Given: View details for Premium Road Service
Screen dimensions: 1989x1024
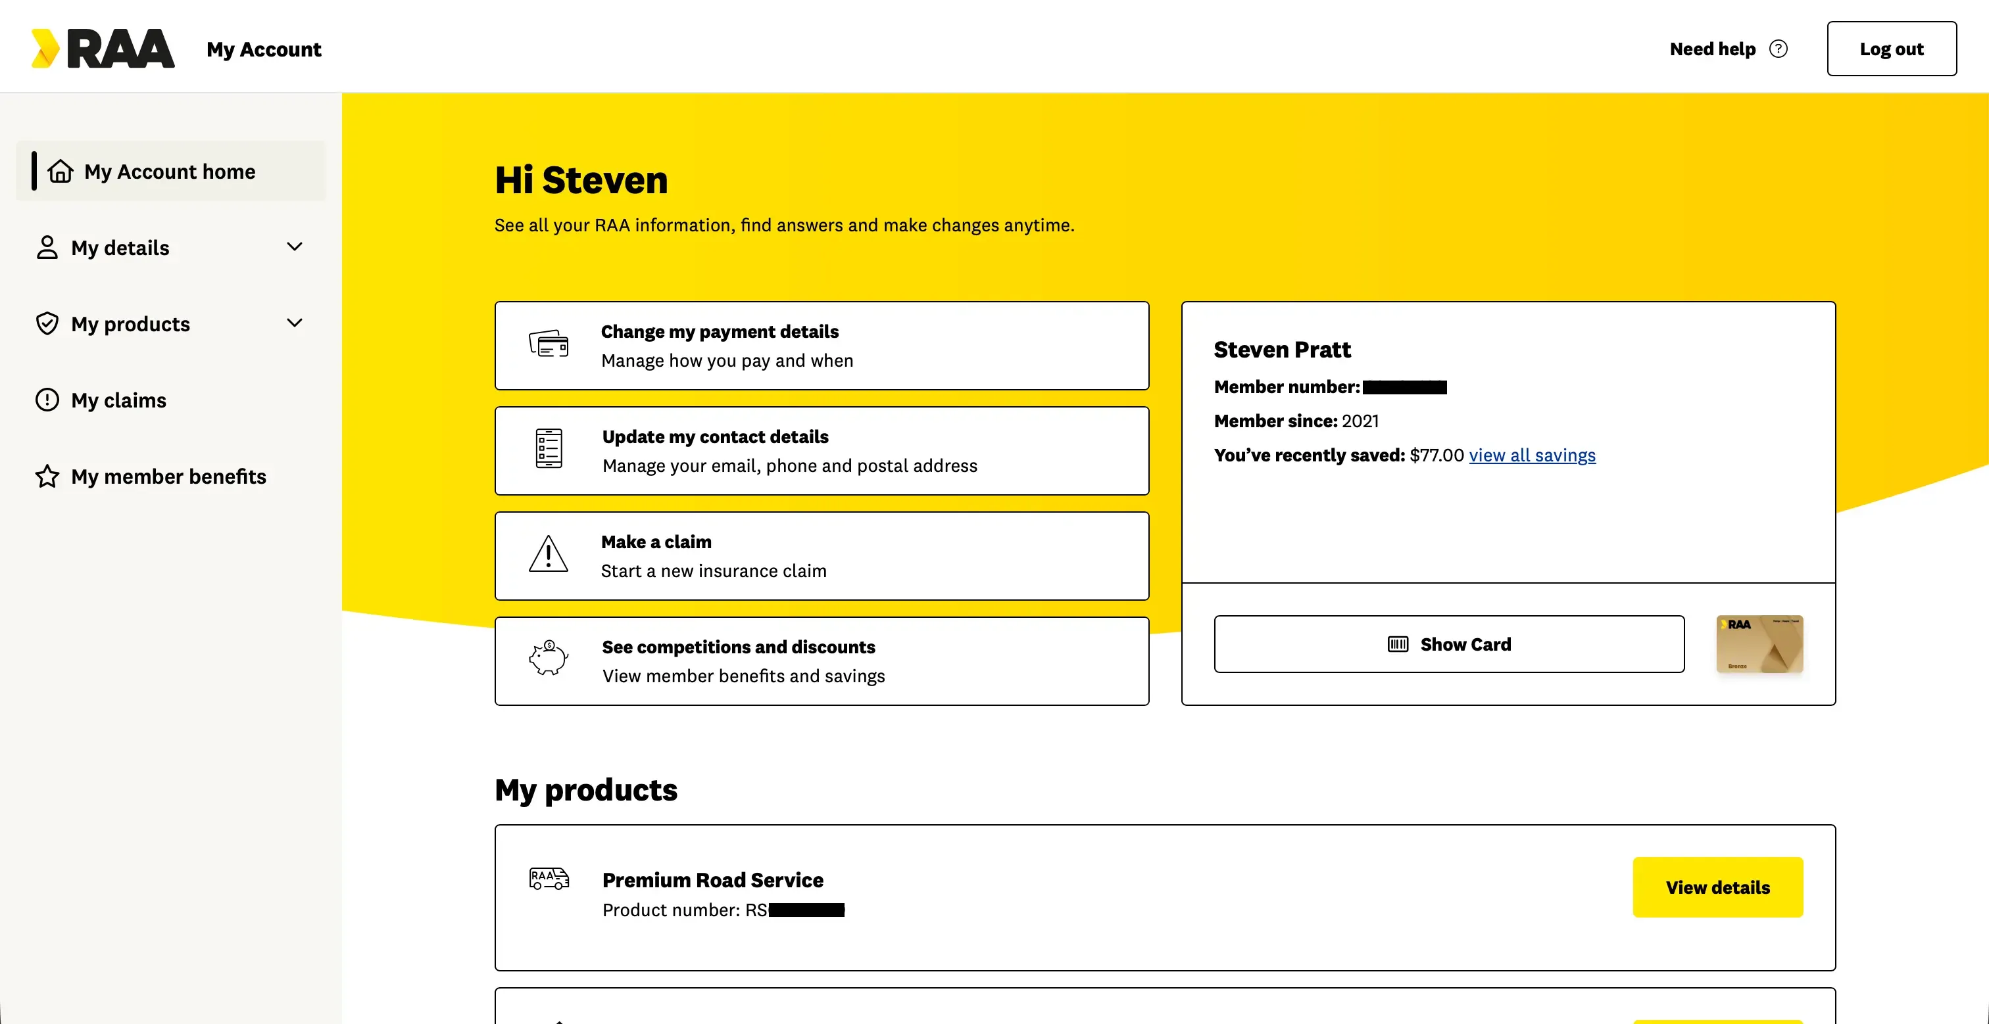Looking at the screenshot, I should point(1717,887).
